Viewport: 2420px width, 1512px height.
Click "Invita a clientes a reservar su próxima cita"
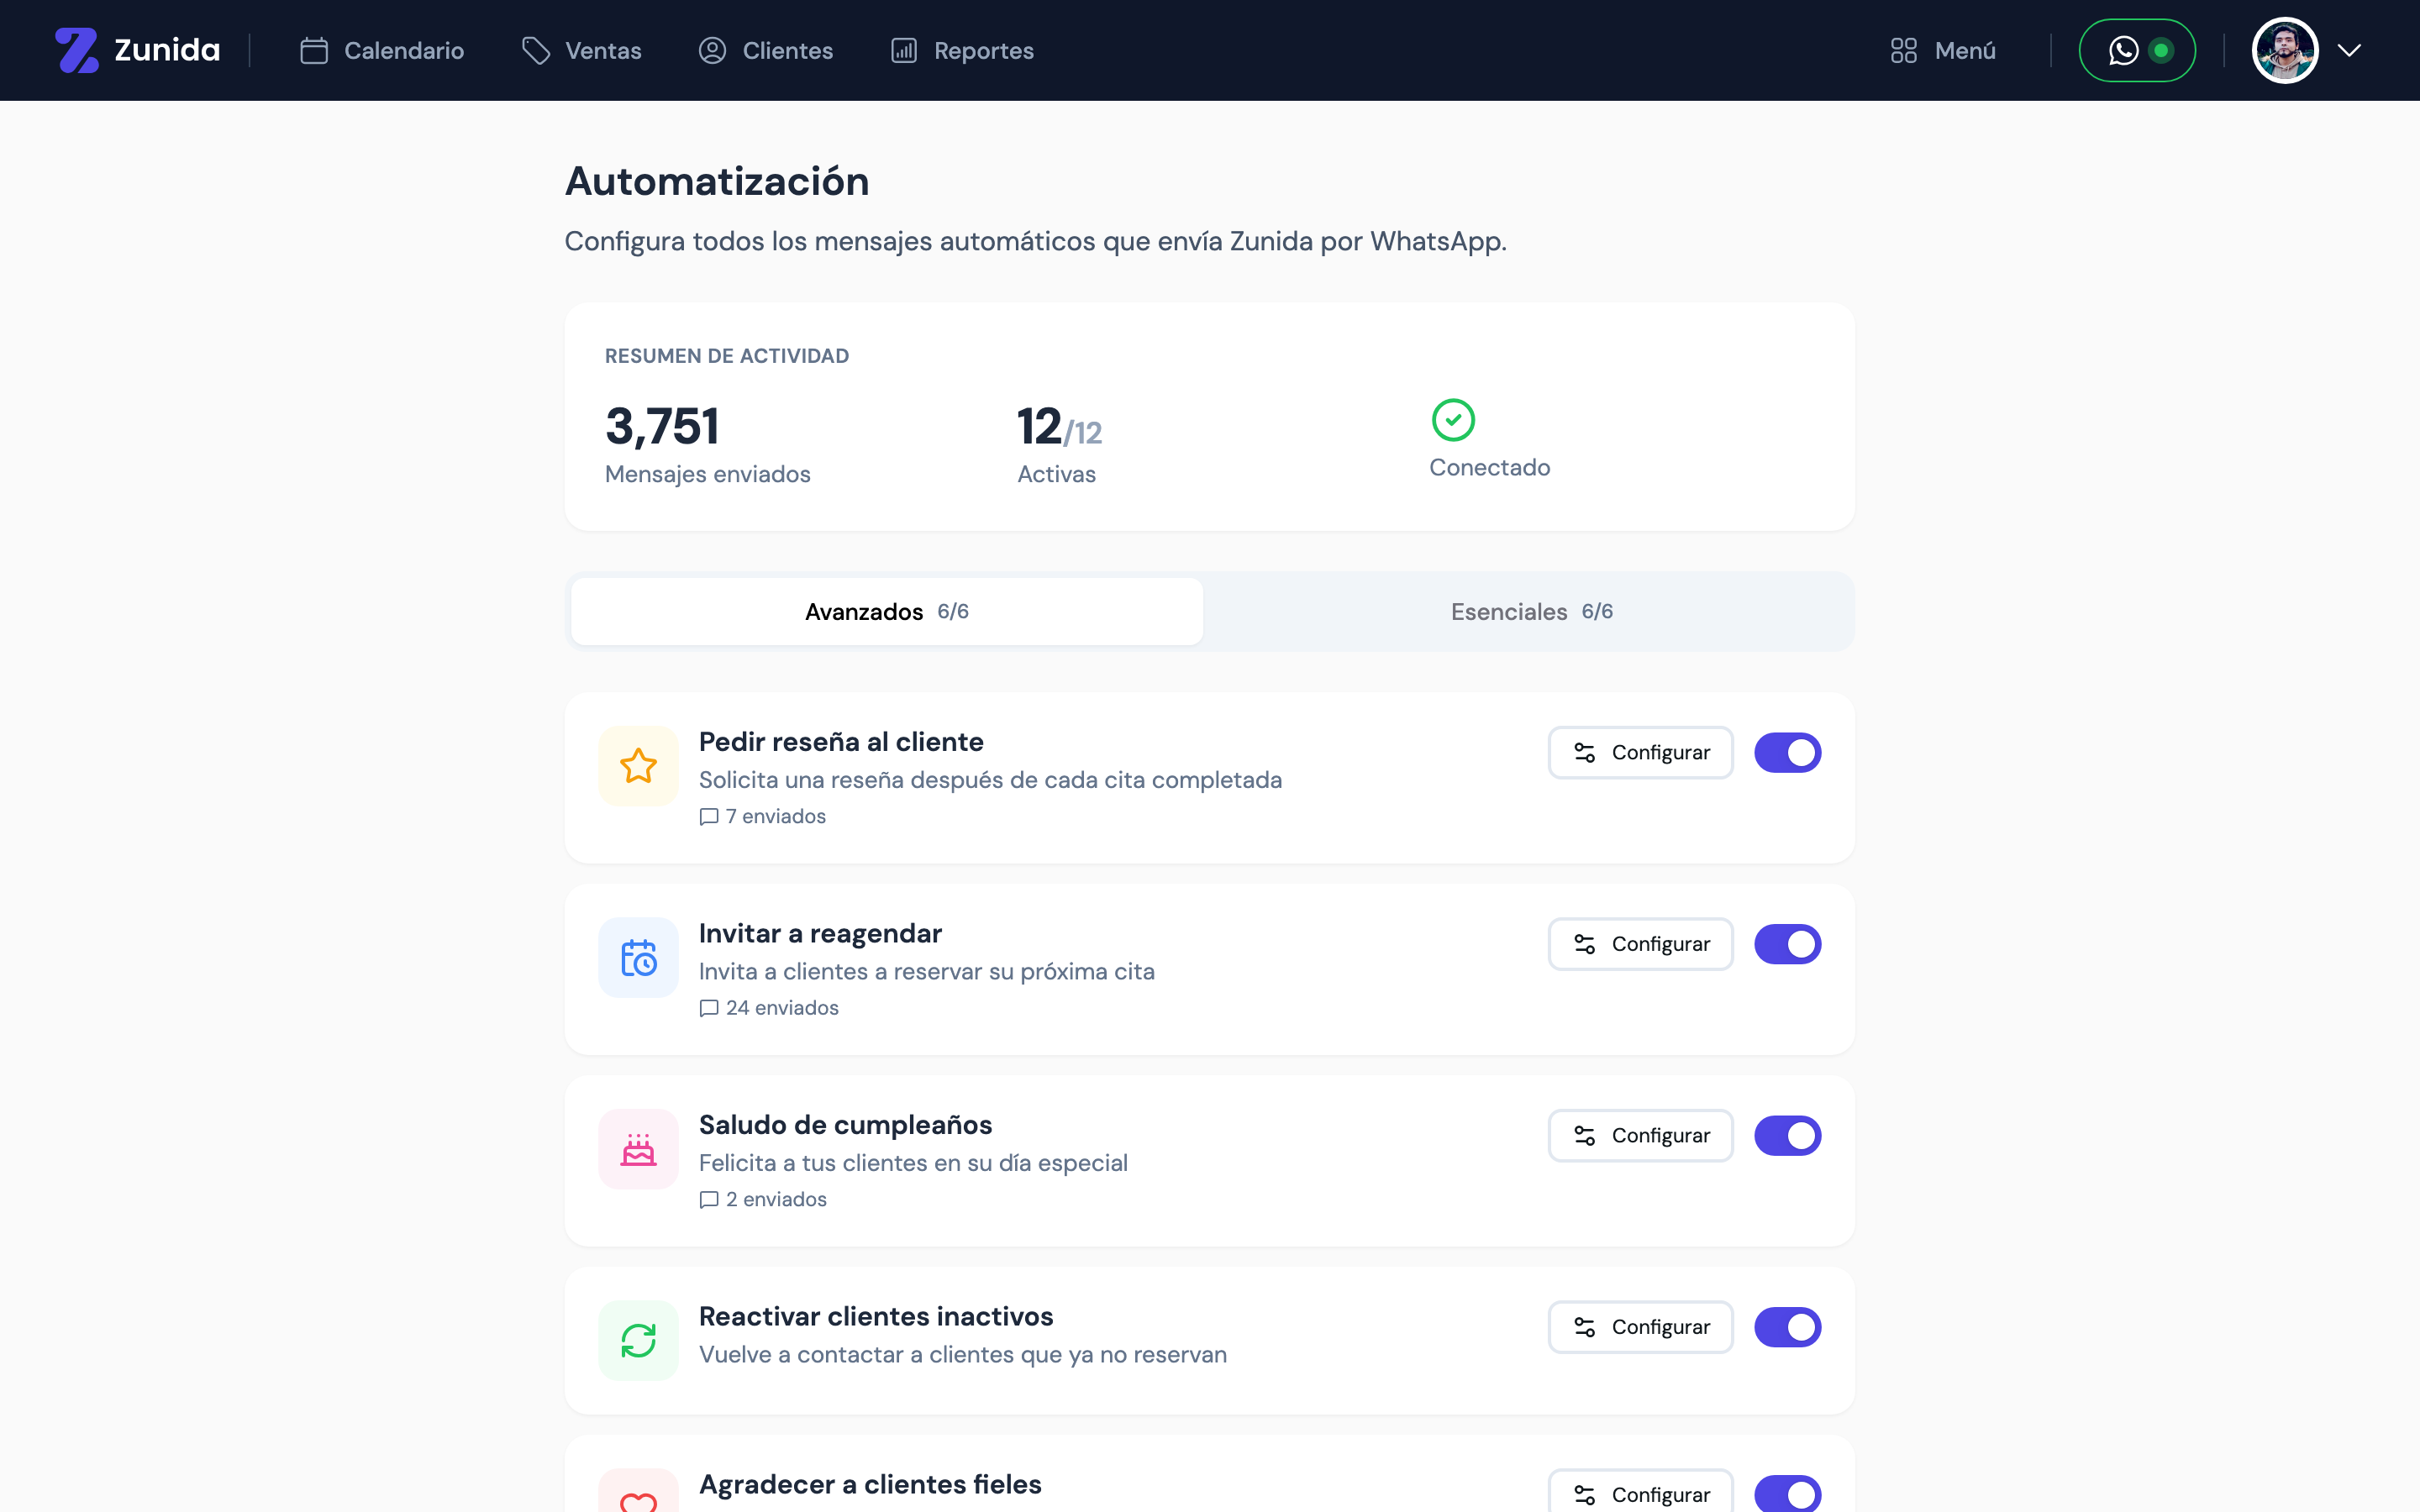[927, 972]
